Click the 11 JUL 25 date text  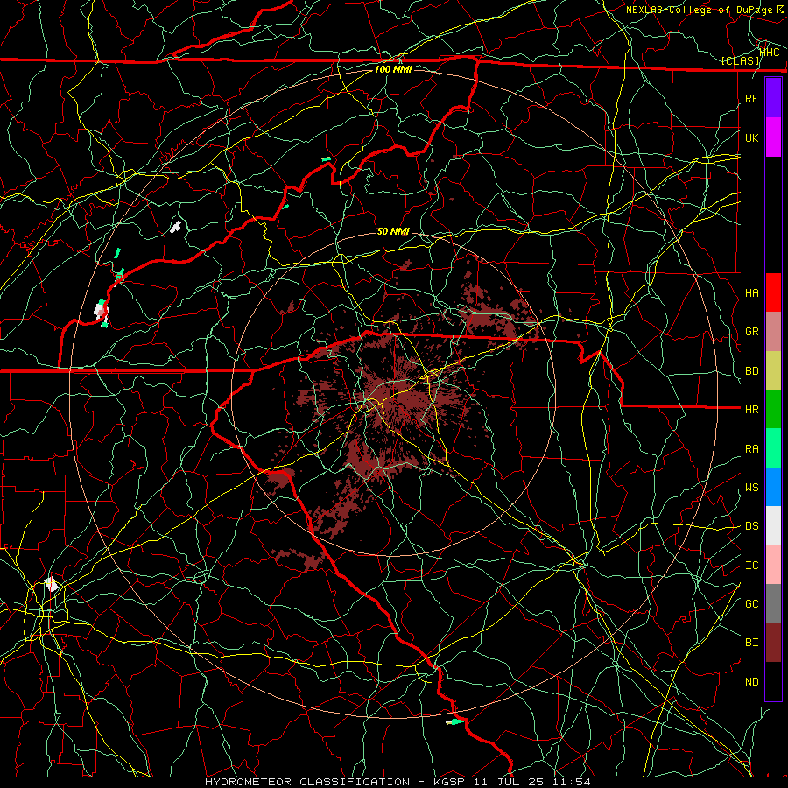pyautogui.click(x=509, y=782)
